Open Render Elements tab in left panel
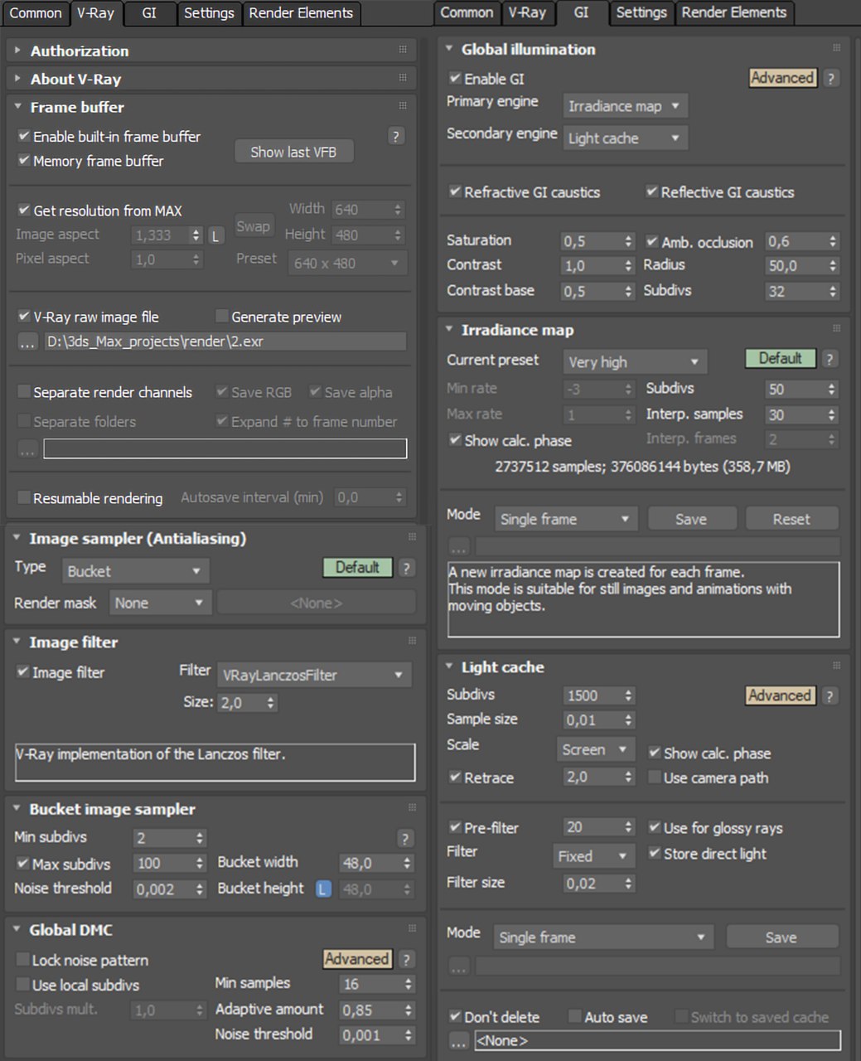Viewport: 861px width, 1061px height. tap(301, 13)
